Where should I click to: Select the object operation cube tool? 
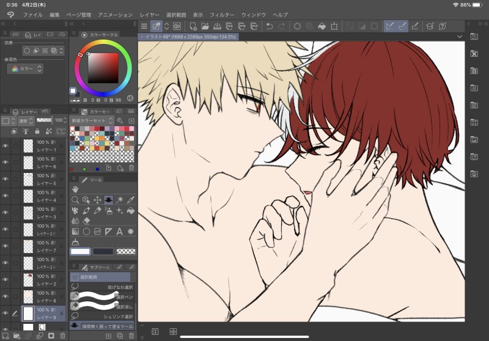point(86,200)
